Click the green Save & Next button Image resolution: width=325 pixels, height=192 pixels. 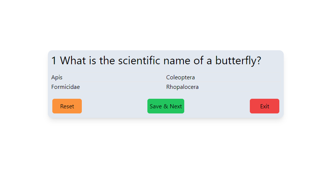click(x=165, y=106)
